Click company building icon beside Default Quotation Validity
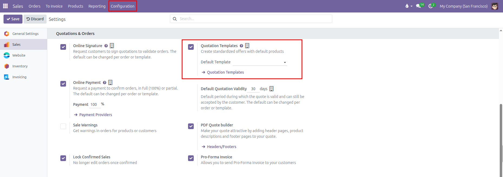503x177 pixels. click(x=271, y=88)
